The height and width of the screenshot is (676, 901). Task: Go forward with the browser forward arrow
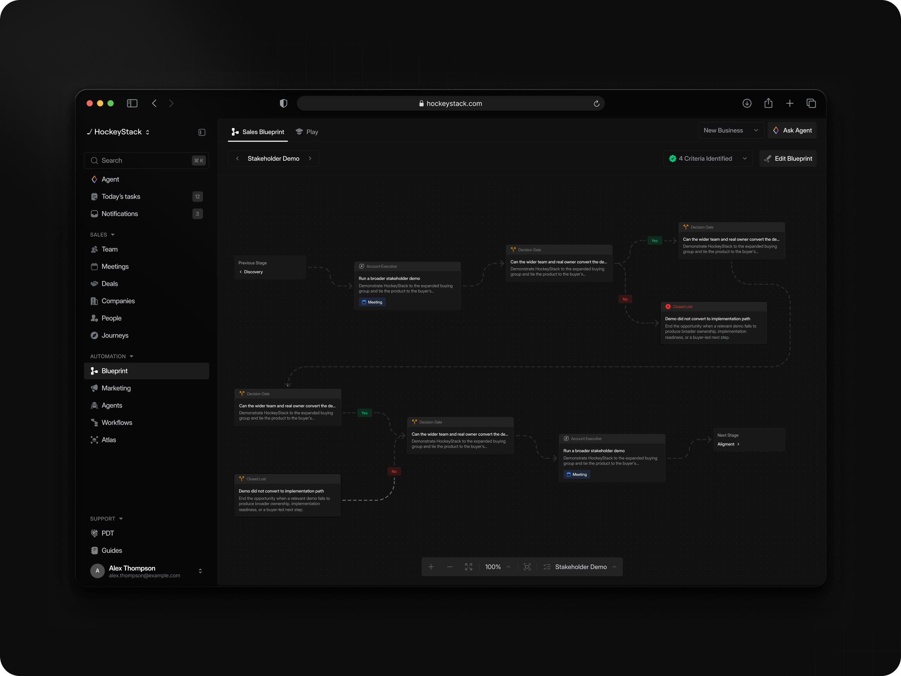click(x=171, y=103)
